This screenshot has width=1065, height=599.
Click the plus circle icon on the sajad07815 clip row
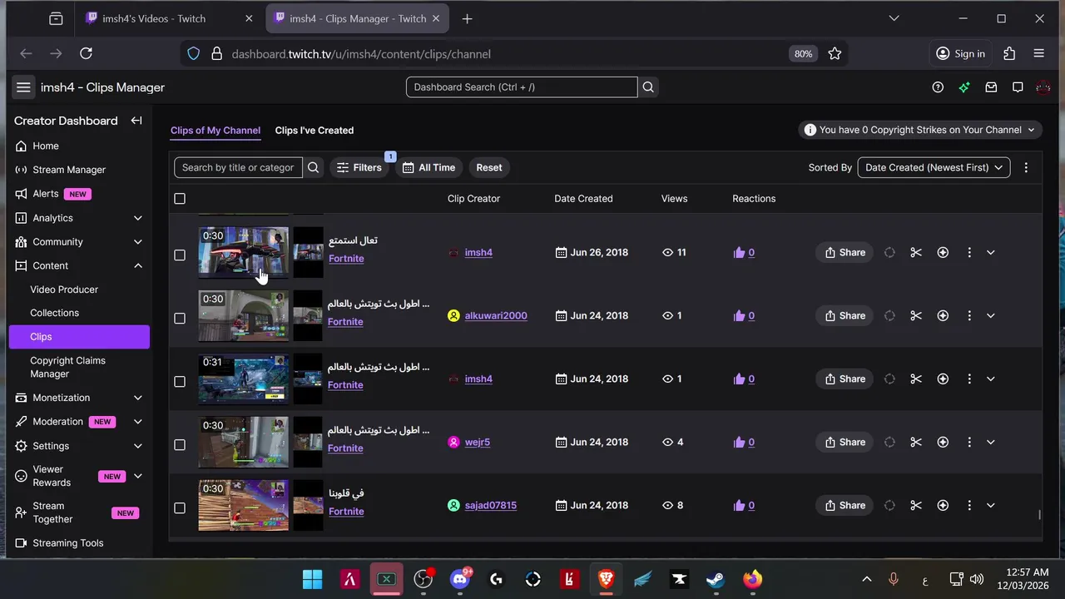coord(943,505)
